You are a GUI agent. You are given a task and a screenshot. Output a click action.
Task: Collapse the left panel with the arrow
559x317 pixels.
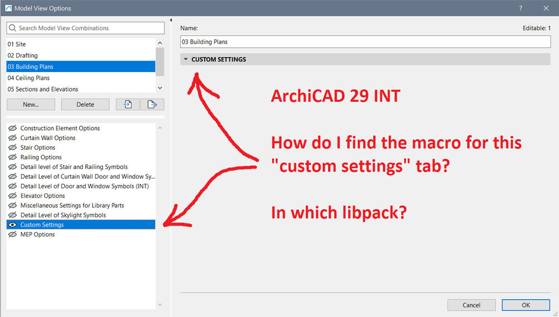click(171, 20)
